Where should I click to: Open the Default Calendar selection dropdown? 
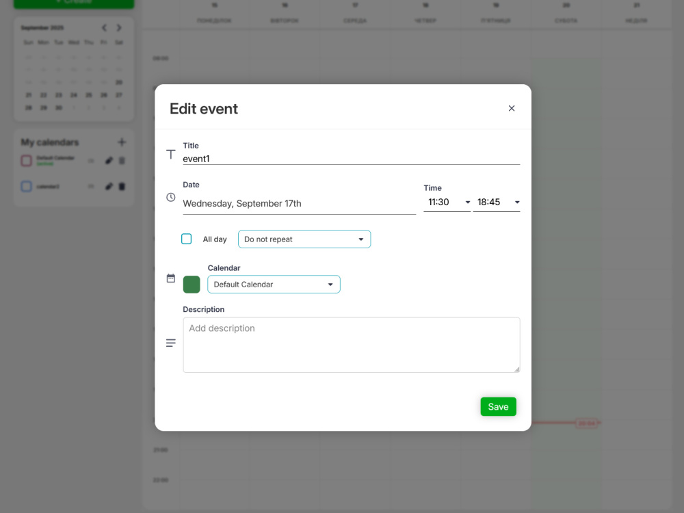[x=274, y=285]
